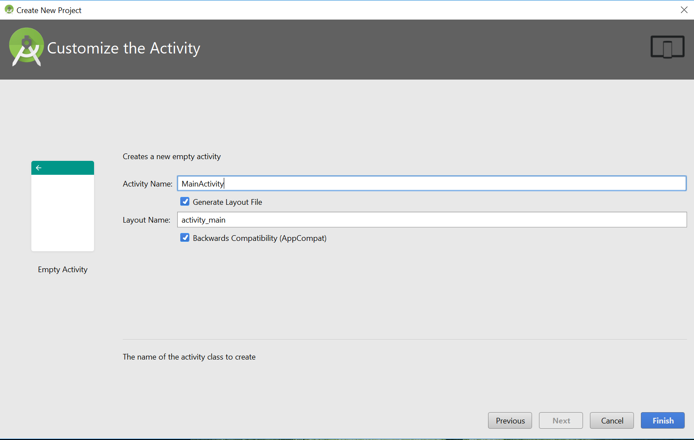Screen dimensions: 694x440
Task: Cancel the new project wizard
Action: 612,420
